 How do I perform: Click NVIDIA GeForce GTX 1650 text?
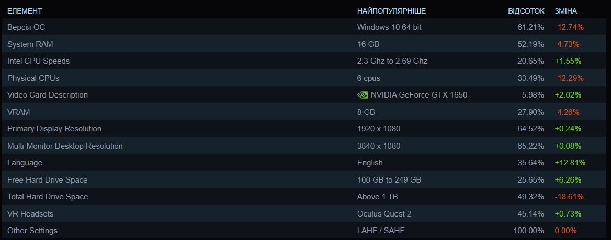tap(419, 95)
